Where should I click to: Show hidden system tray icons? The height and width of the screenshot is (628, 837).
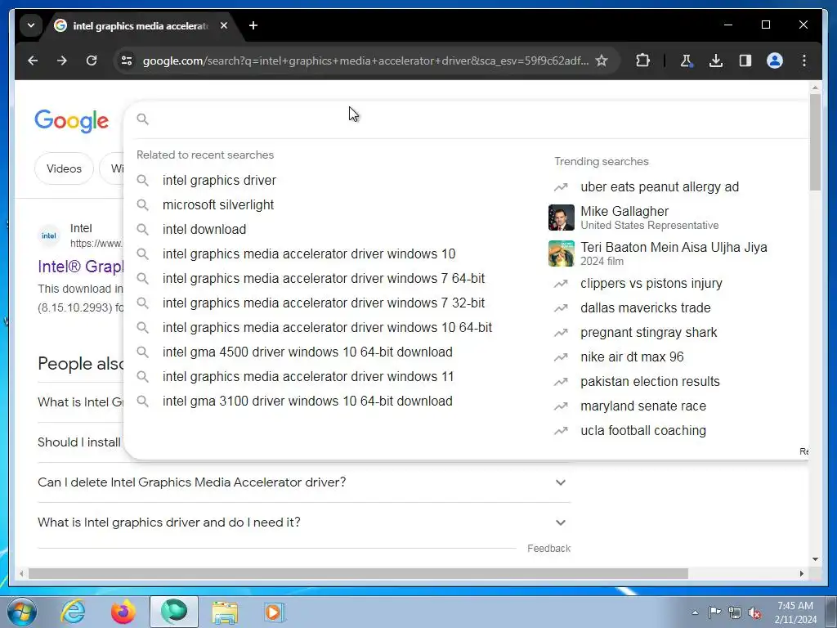point(695,612)
